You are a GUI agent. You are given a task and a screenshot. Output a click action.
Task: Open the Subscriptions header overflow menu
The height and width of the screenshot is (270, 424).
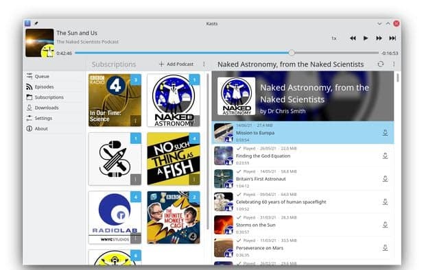point(204,64)
